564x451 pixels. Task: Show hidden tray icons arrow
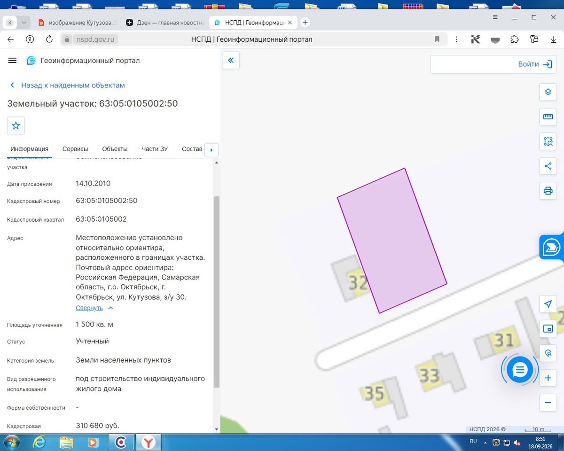pyautogui.click(x=486, y=442)
